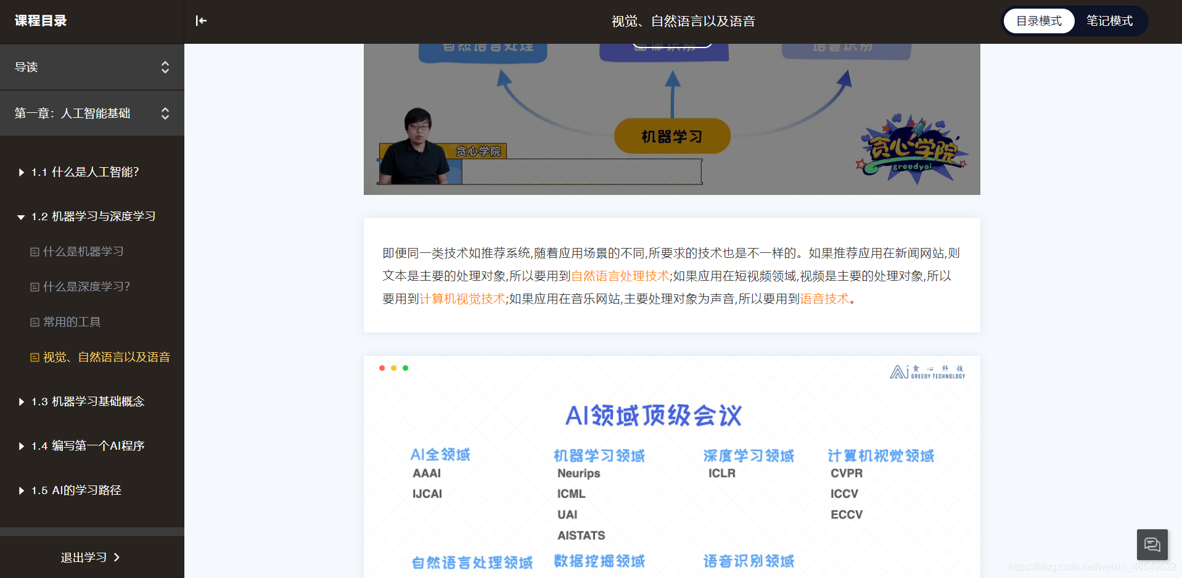The width and height of the screenshot is (1182, 578).
Task: Collapse the 第一章：人工智能基础 chapter
Action: click(x=165, y=114)
